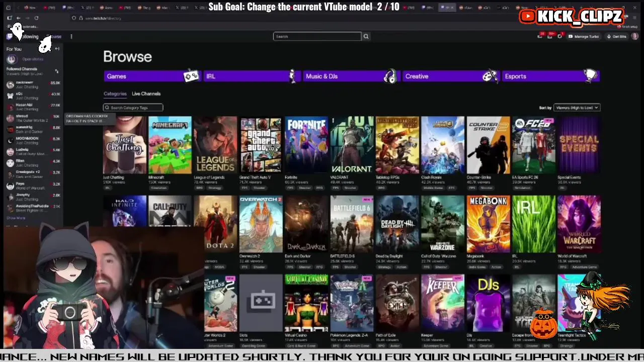This screenshot has height=362, width=644.
Task: Open the Creative category banner
Action: (451, 76)
